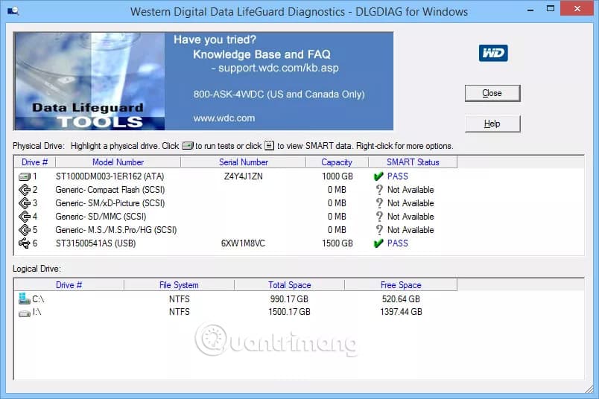Image resolution: width=599 pixels, height=399 pixels.
Task: Select the C:\ logical drive label
Action: [x=38, y=299]
